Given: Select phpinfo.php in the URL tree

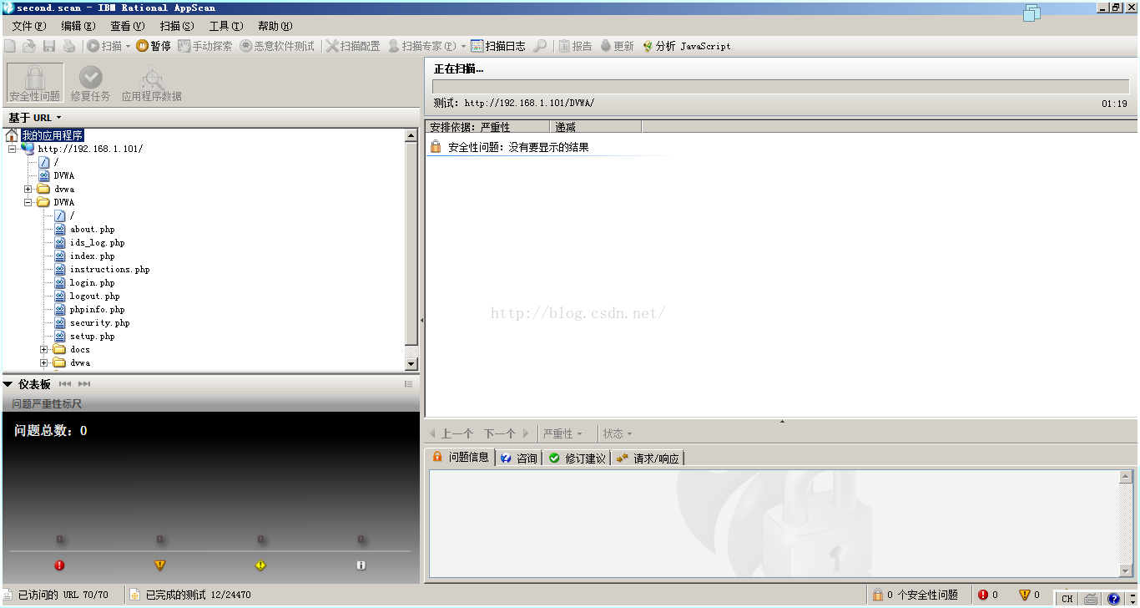Looking at the screenshot, I should click(97, 309).
